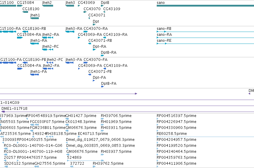
Task: Select protein DptB-PA
Action: [x=109, y=84]
